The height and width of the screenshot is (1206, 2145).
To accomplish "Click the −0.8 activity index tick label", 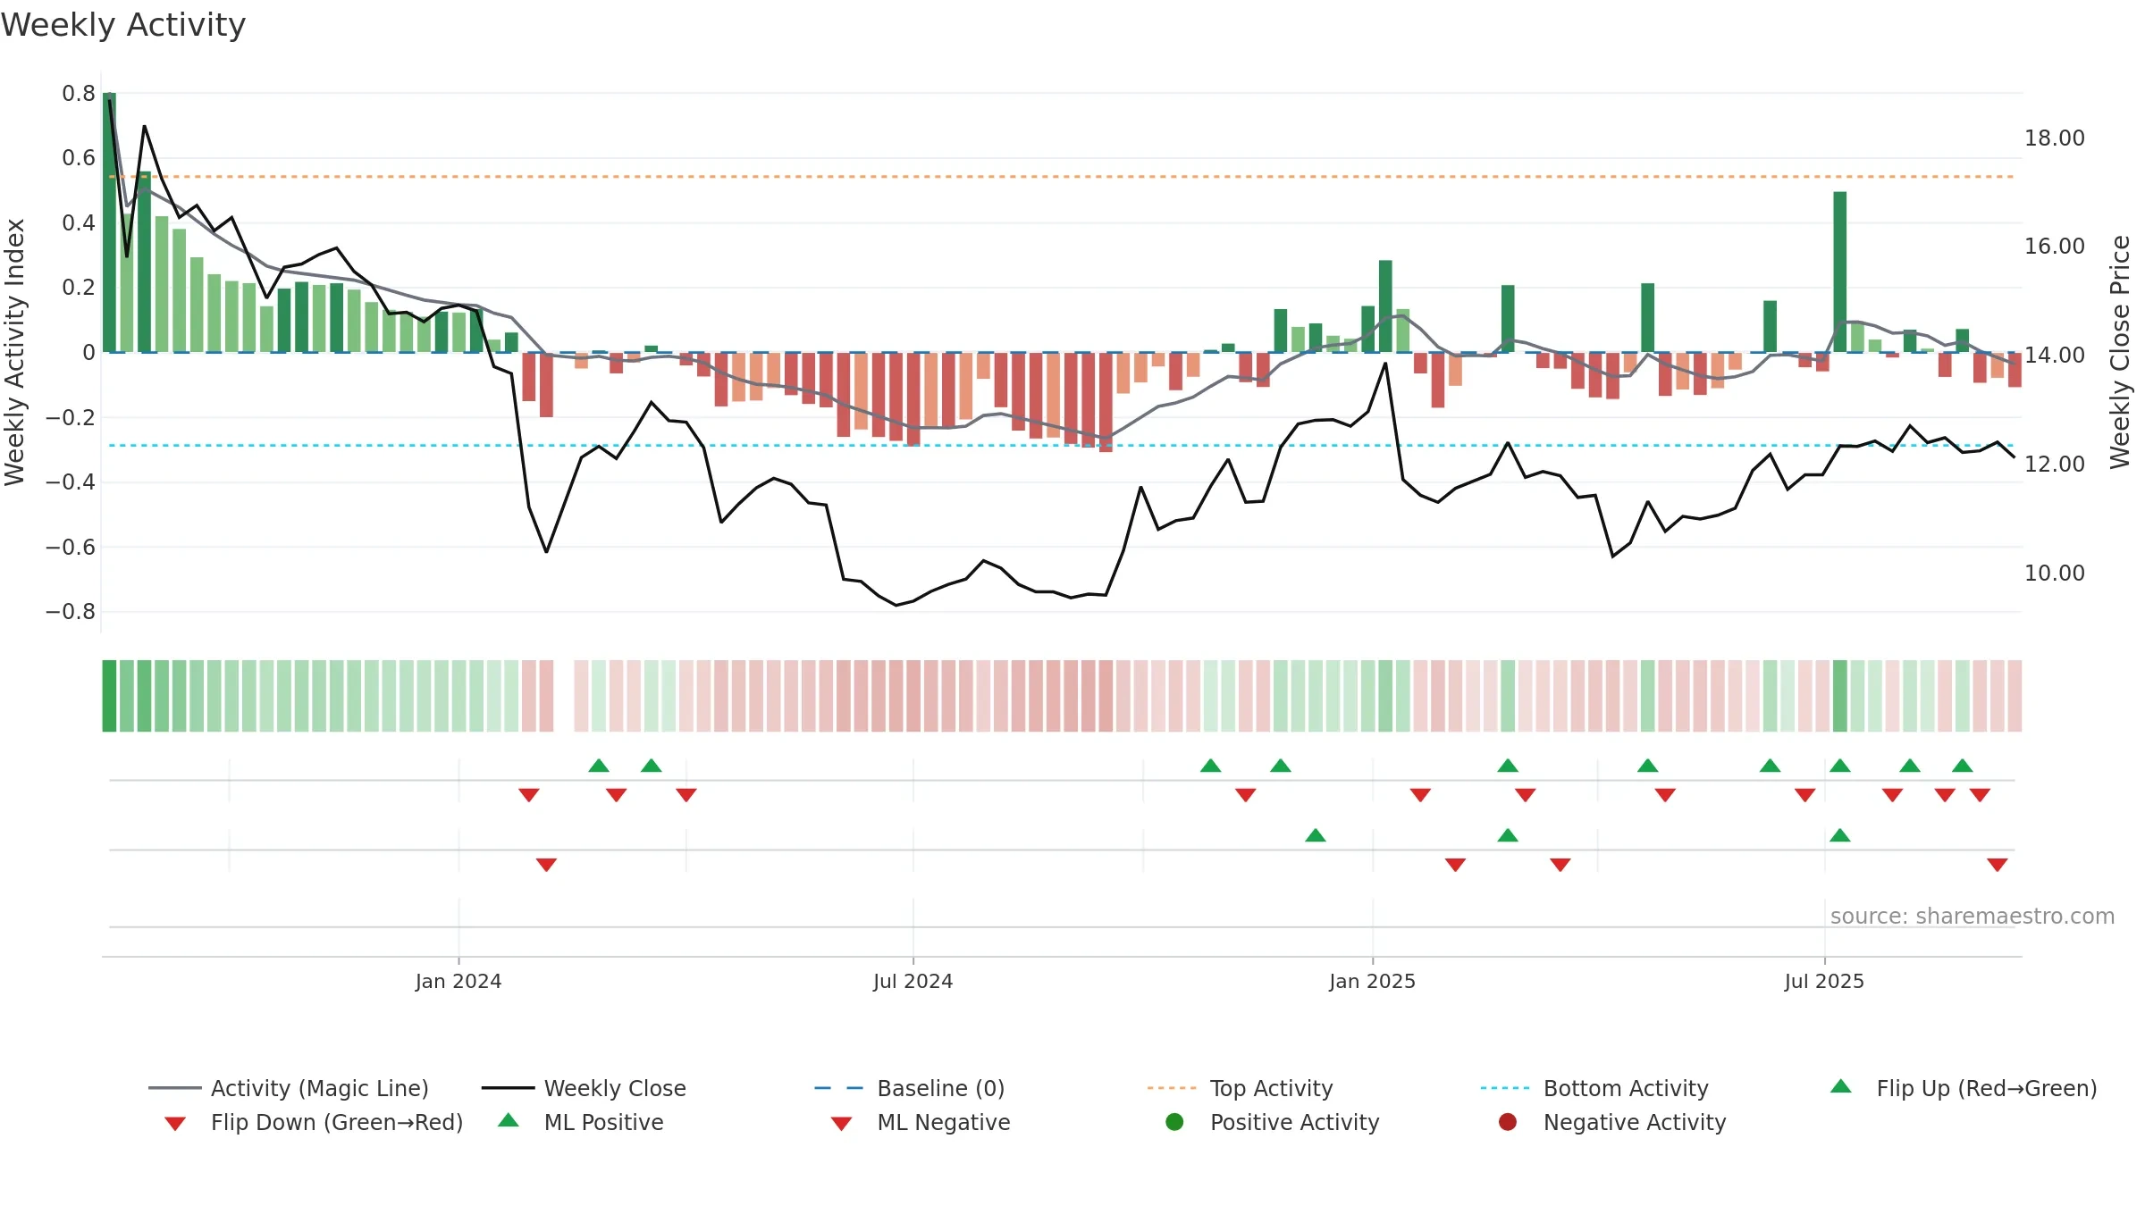I will [71, 612].
